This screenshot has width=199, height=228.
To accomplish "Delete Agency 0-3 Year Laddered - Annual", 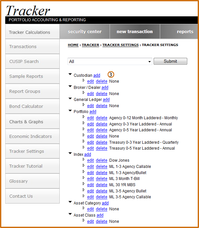I will [x=101, y=124].
